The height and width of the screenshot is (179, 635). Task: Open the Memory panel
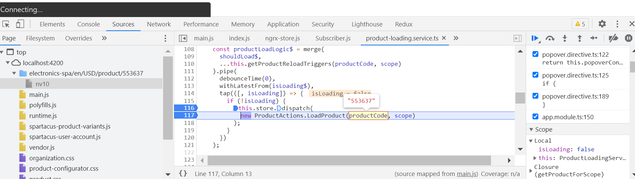tap(243, 24)
